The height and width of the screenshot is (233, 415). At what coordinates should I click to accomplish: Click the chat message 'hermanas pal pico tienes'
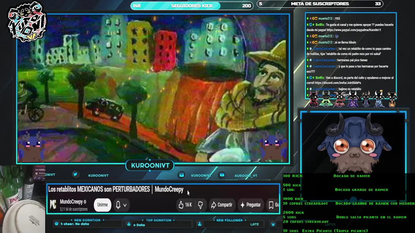tap(352, 60)
